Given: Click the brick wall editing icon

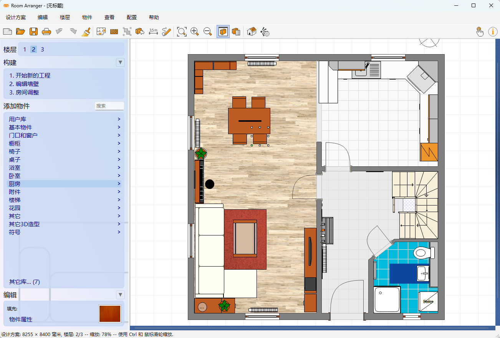Looking at the screenshot, I should [114, 31].
